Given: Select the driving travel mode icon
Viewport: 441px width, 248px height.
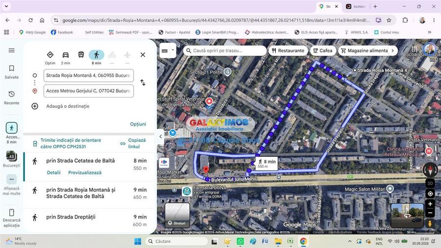Looking at the screenshot, I should point(66,55).
